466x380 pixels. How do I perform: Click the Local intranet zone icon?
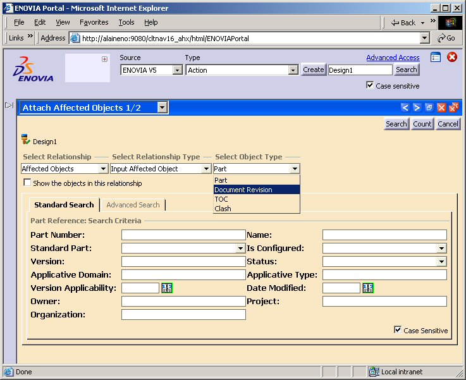pyautogui.click(x=374, y=371)
